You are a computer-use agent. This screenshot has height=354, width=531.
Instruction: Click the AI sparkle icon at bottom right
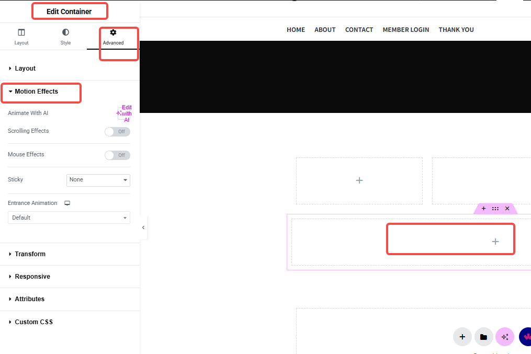504,337
